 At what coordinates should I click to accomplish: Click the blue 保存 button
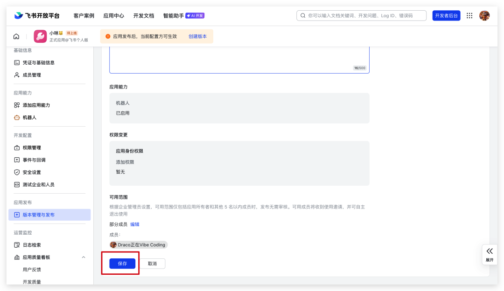pyautogui.click(x=122, y=264)
